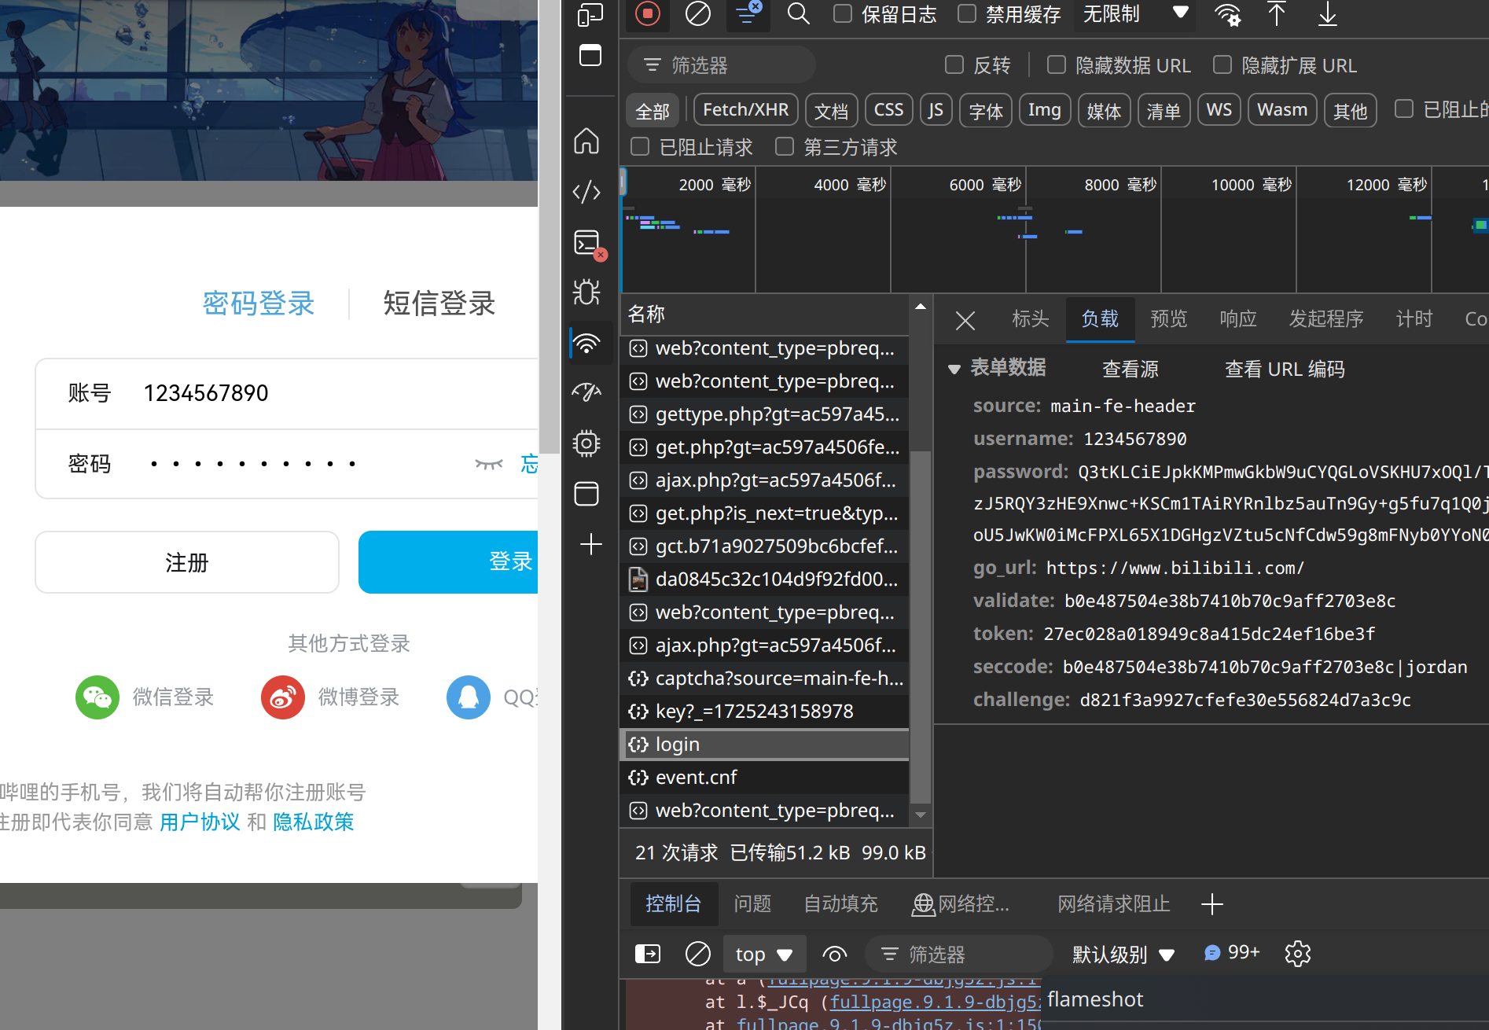Show password with the eye icon
1489x1030 pixels.
[489, 464]
